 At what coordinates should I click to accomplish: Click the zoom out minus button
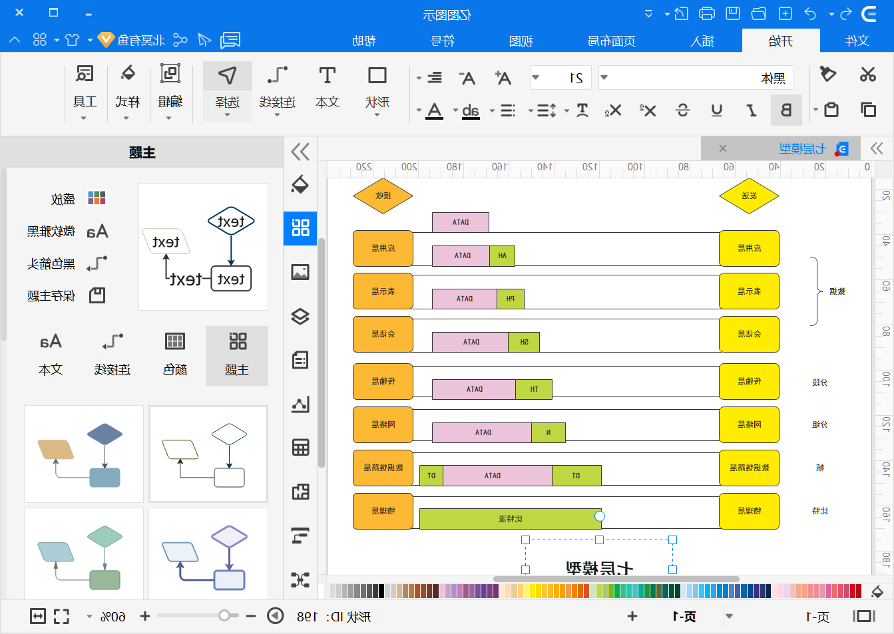pyautogui.click(x=251, y=616)
